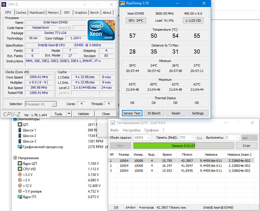This screenshot has height=211, width=260.
Task: Click the Вся memory button
Action: coord(200,138)
